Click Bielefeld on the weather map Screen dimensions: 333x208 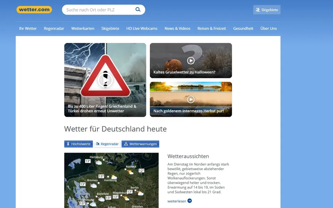[x=103, y=194]
